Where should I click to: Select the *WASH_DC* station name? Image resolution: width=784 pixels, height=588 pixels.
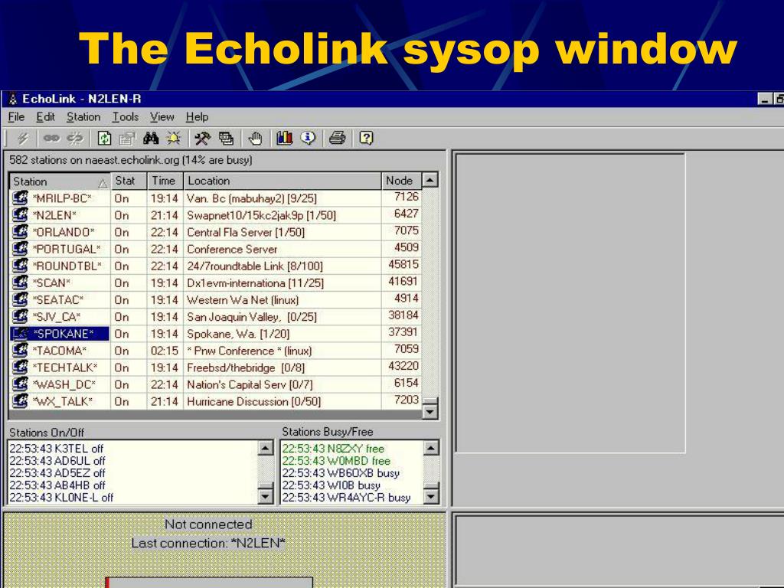coord(64,384)
